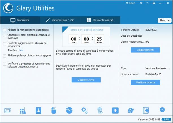The width and height of the screenshot is (173, 123).
Task: Expand the bottom toolbar with round chevron-up icon
Action: (x=162, y=110)
